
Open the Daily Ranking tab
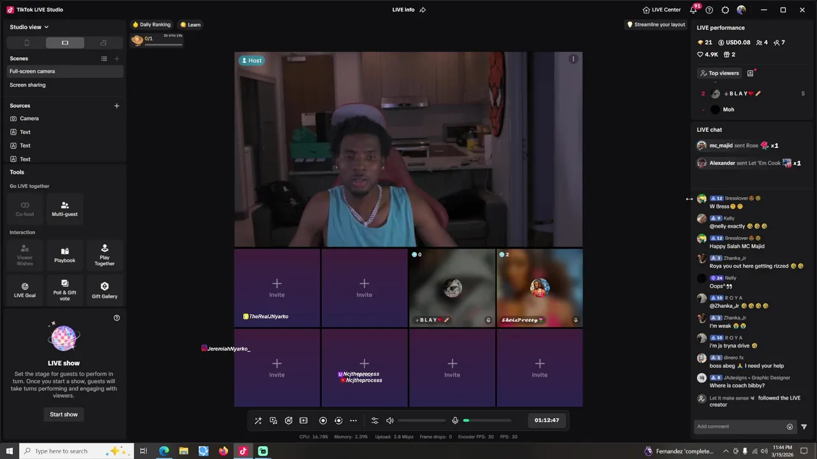pyautogui.click(x=152, y=25)
